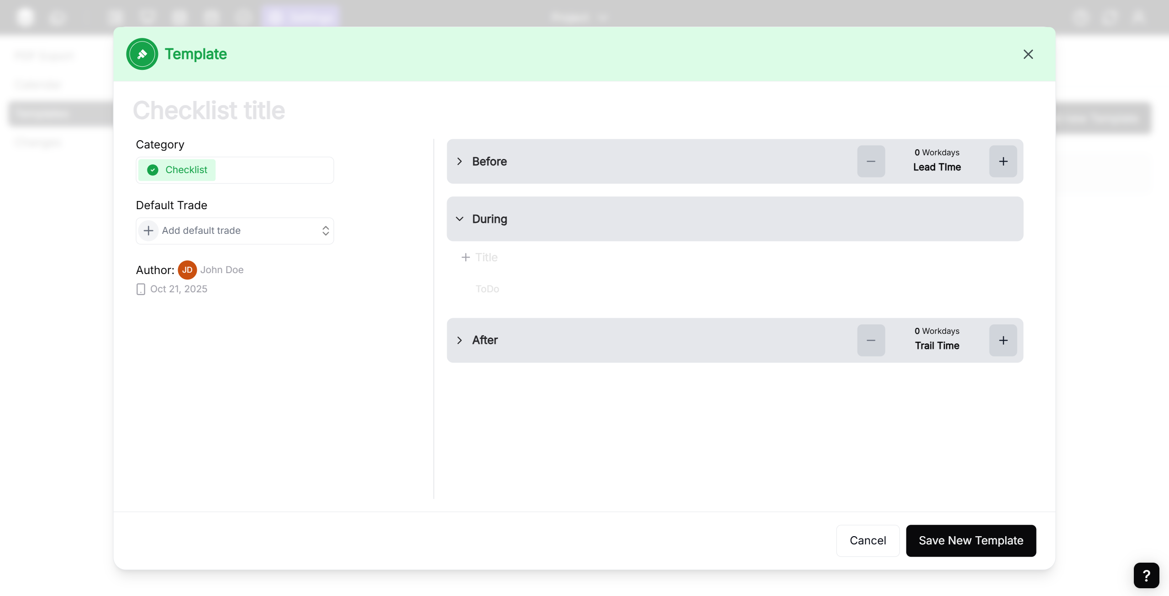Expand the Before section chevron
Viewport: 1169px width, 596px height.
point(460,161)
